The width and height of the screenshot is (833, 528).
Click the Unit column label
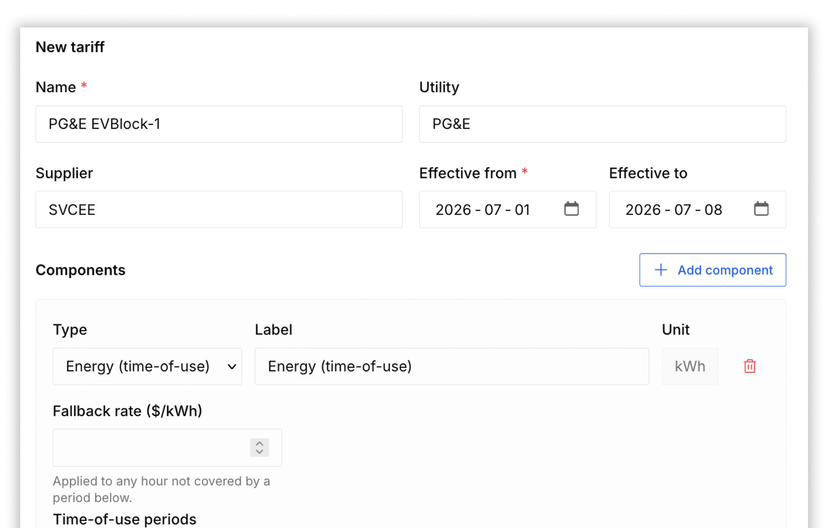pos(676,330)
